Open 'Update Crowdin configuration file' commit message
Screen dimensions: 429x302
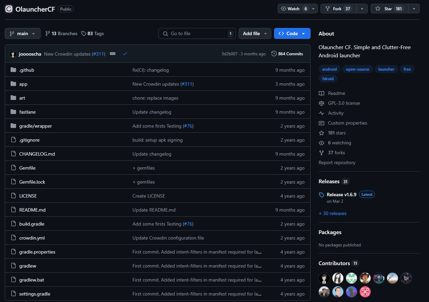pos(168,238)
